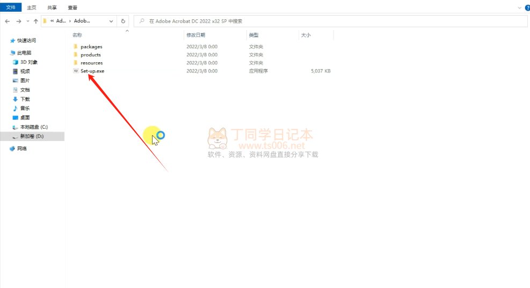
Task: Click the 音乐 music note icon
Action: pyautogui.click(x=15, y=108)
